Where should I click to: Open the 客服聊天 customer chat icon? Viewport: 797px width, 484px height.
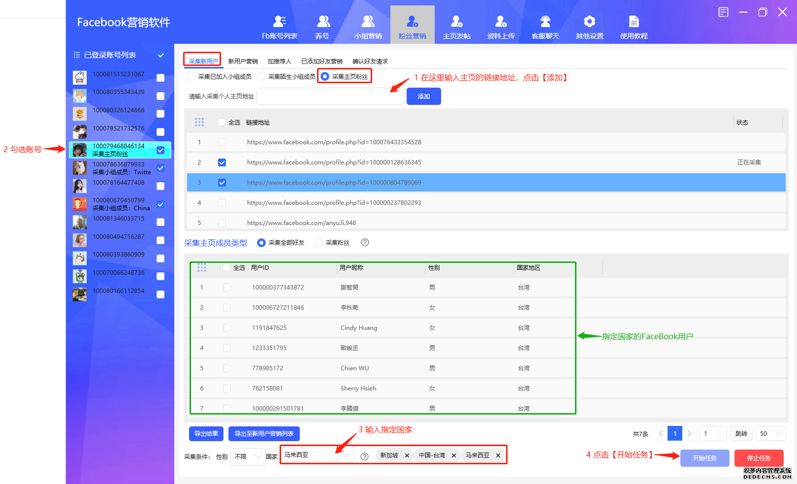[545, 22]
